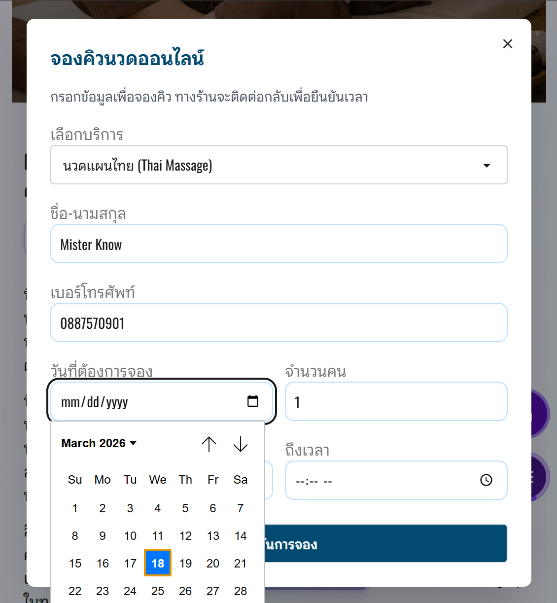Screen dimensions: 557x603
Task: Pick March 20 on the calendar
Action: coord(213,563)
